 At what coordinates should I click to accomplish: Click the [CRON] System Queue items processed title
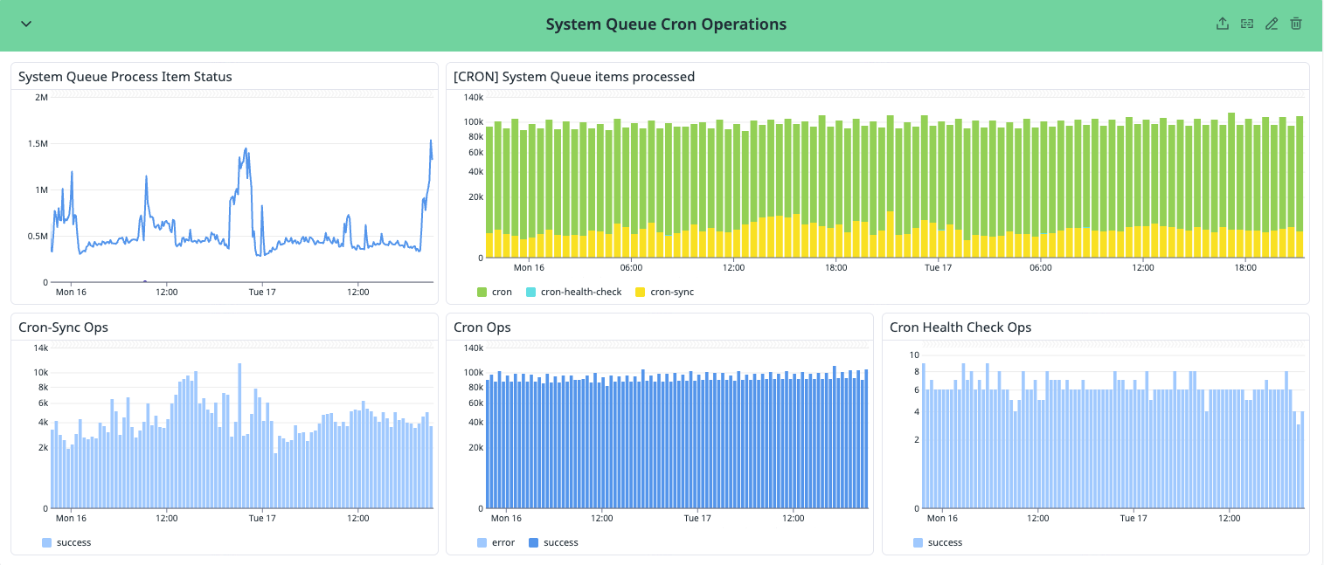click(572, 76)
